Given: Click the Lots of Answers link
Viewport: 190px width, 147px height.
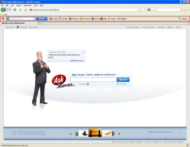Looking at the screenshot, I should 107,75.
